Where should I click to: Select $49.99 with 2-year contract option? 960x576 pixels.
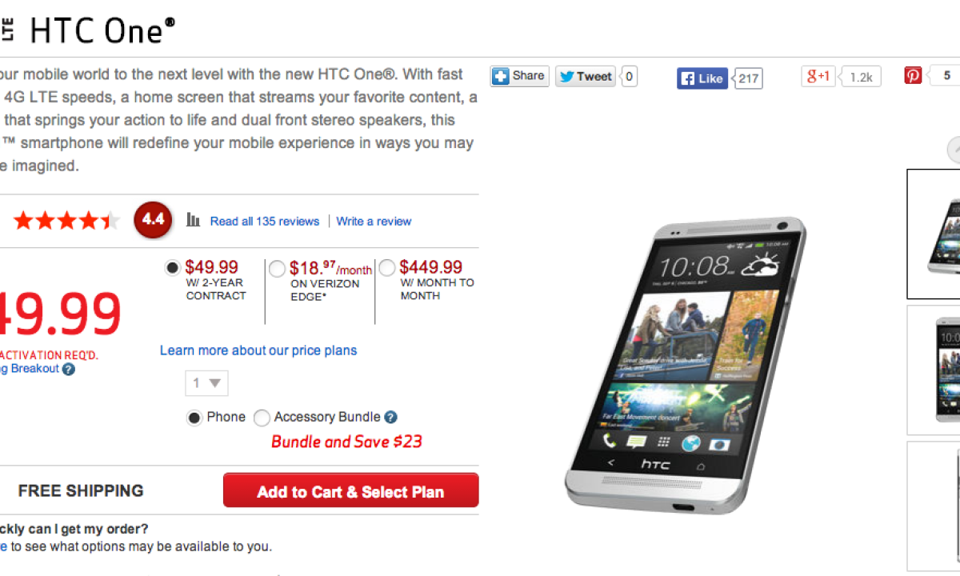pyautogui.click(x=172, y=268)
